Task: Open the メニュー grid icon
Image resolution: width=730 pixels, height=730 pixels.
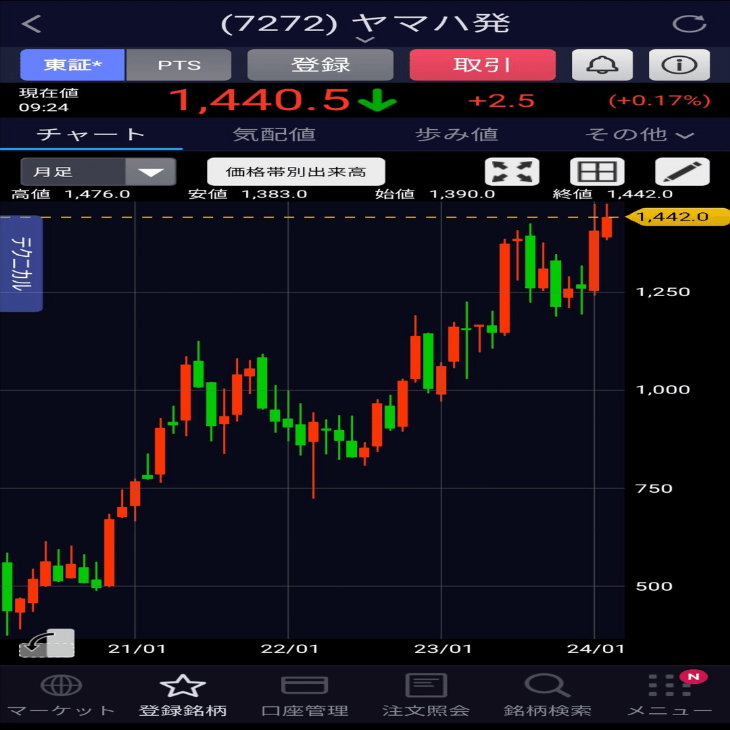Action: [x=669, y=685]
